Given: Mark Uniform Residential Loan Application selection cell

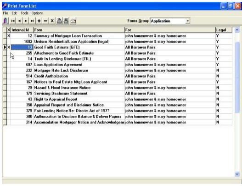Looking at the screenshot, I should click(x=9, y=41).
